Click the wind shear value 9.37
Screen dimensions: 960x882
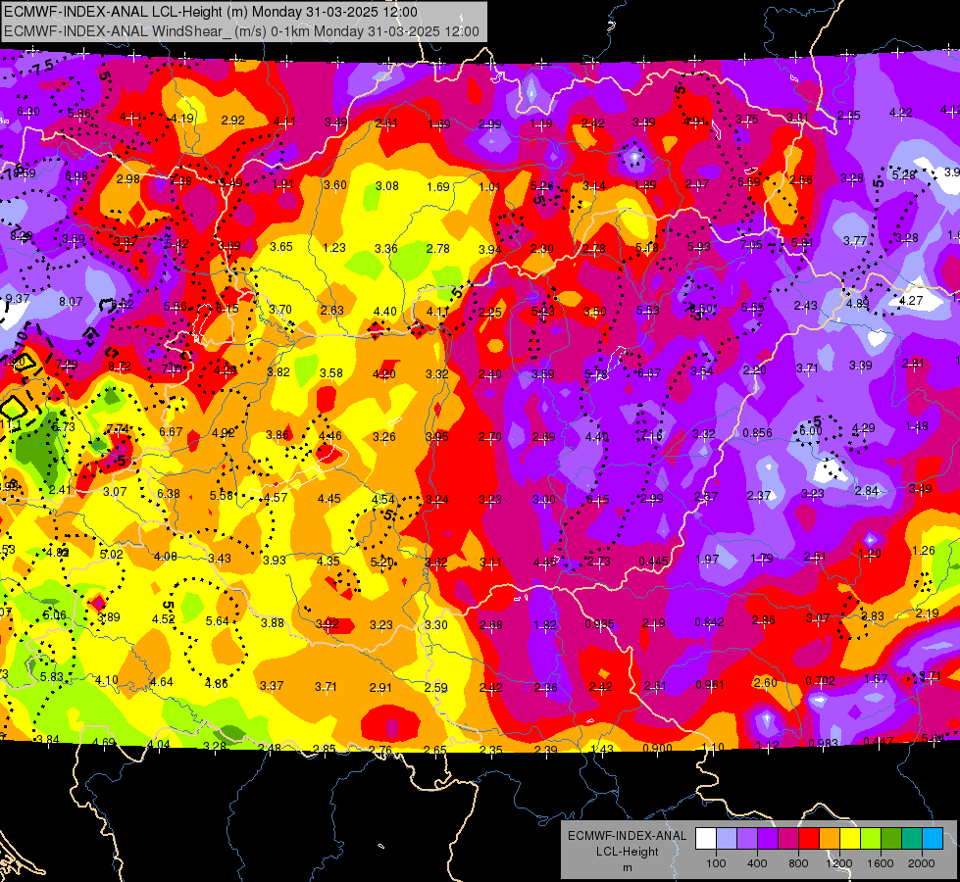click(18, 299)
